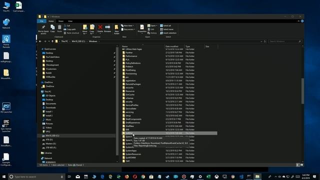The image size is (320, 180).
Task: Switch to large icons view button
Action: coord(301,165)
